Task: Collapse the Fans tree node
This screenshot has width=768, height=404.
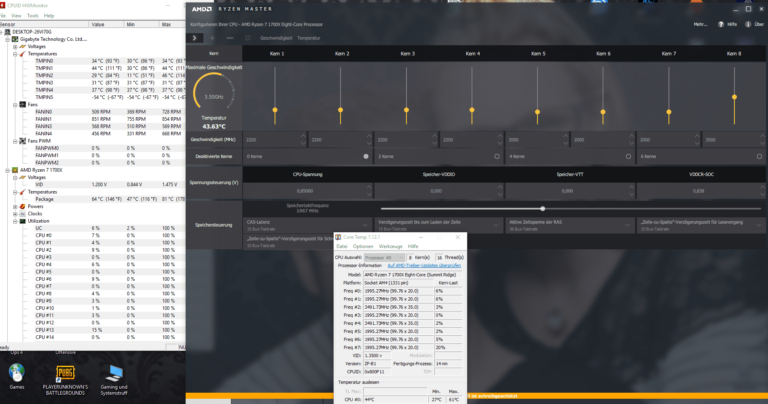Action: click(15, 105)
